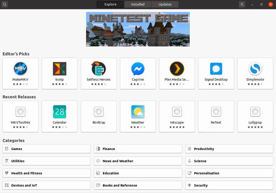The height and width of the screenshot is (193, 276).
Task: Click the Lollypop star rating
Action: pos(255,127)
